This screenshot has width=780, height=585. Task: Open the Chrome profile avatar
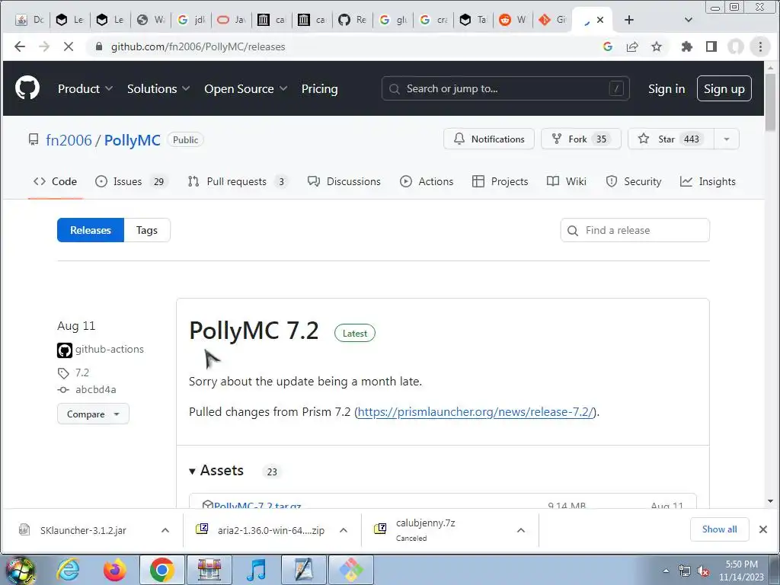point(736,46)
